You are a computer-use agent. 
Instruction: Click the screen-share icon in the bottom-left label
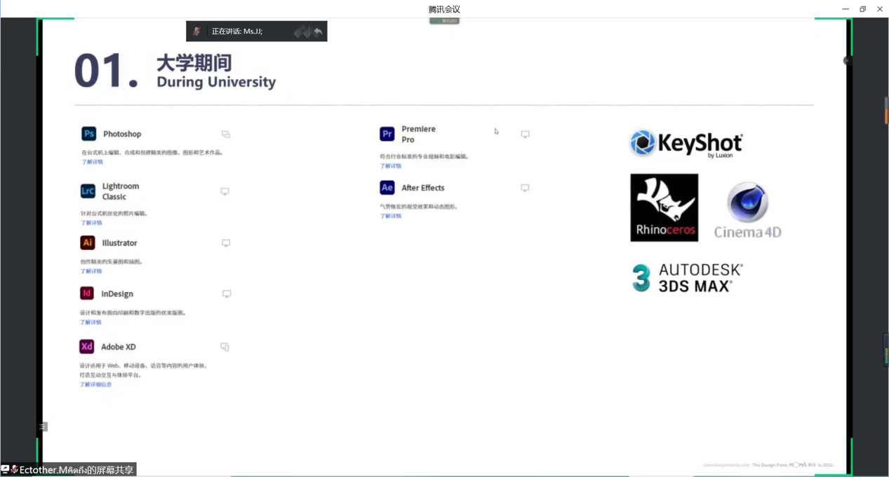(x=6, y=469)
